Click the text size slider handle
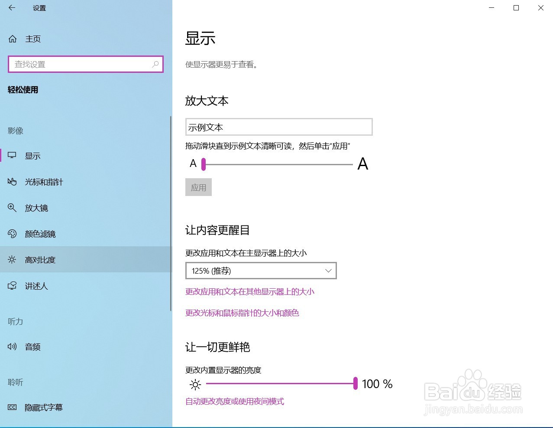The image size is (553, 428). click(x=204, y=164)
